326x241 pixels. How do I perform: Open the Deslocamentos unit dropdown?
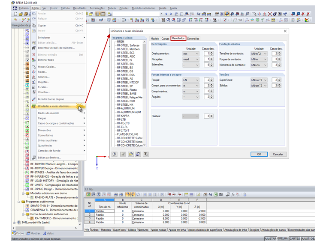tap(191, 54)
